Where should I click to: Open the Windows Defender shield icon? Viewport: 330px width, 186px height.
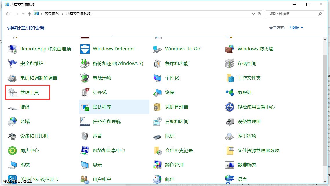(x=85, y=49)
